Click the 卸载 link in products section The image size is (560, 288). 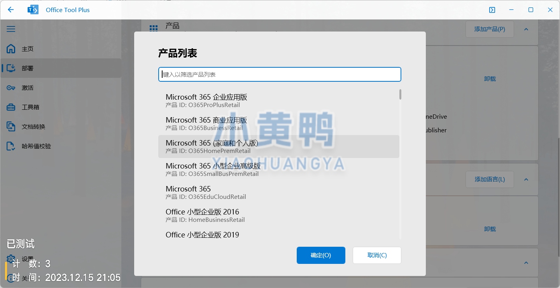490,79
